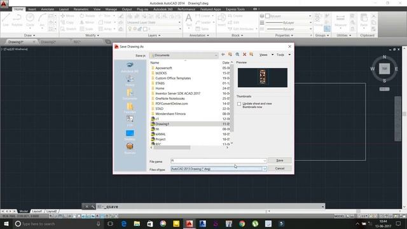407x229 pixels.
Task: Click in the File name input field
Action: pyautogui.click(x=216, y=161)
